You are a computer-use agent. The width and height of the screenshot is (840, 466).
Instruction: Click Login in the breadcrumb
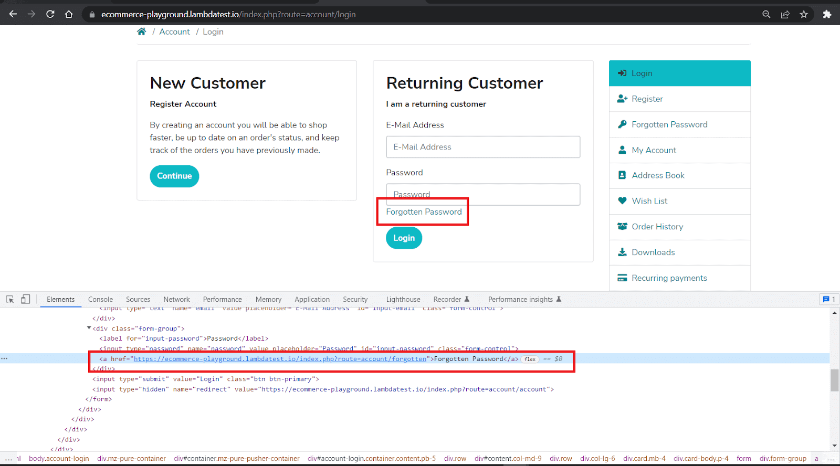(213, 31)
